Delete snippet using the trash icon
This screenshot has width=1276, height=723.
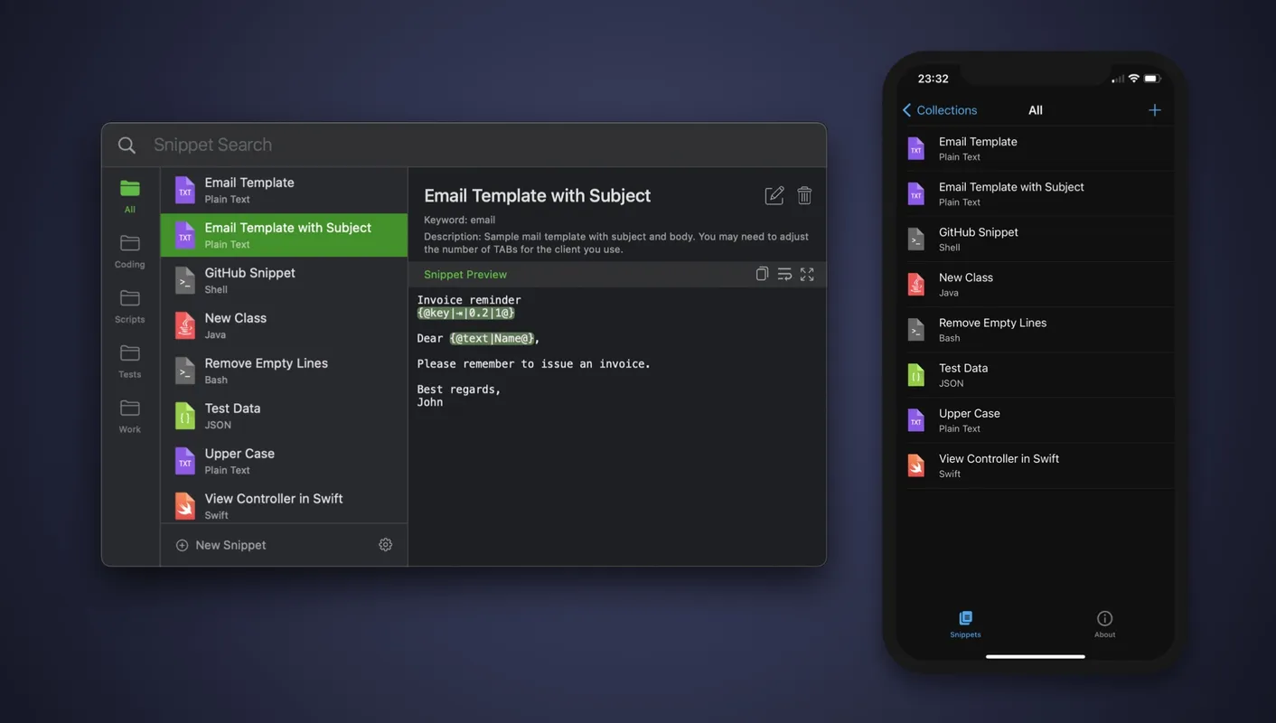coord(804,195)
